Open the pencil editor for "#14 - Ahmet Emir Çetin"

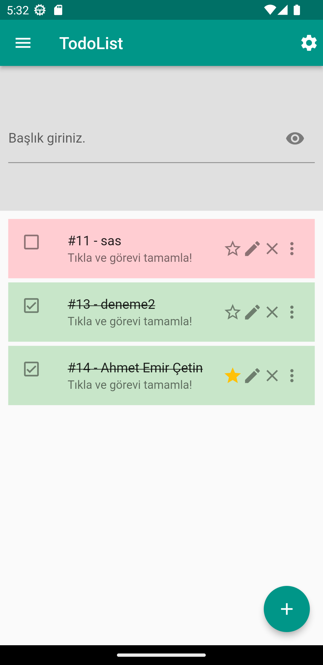(x=252, y=376)
